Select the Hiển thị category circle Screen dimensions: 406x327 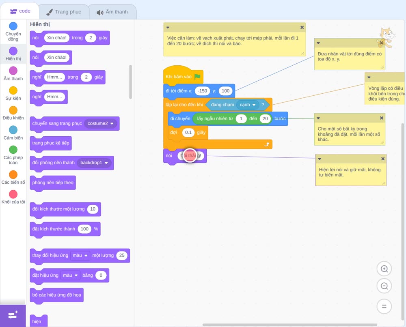coord(13,51)
